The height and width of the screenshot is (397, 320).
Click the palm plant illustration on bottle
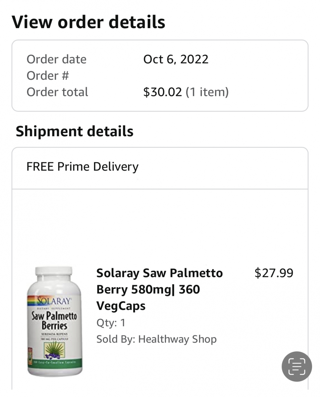click(55, 349)
